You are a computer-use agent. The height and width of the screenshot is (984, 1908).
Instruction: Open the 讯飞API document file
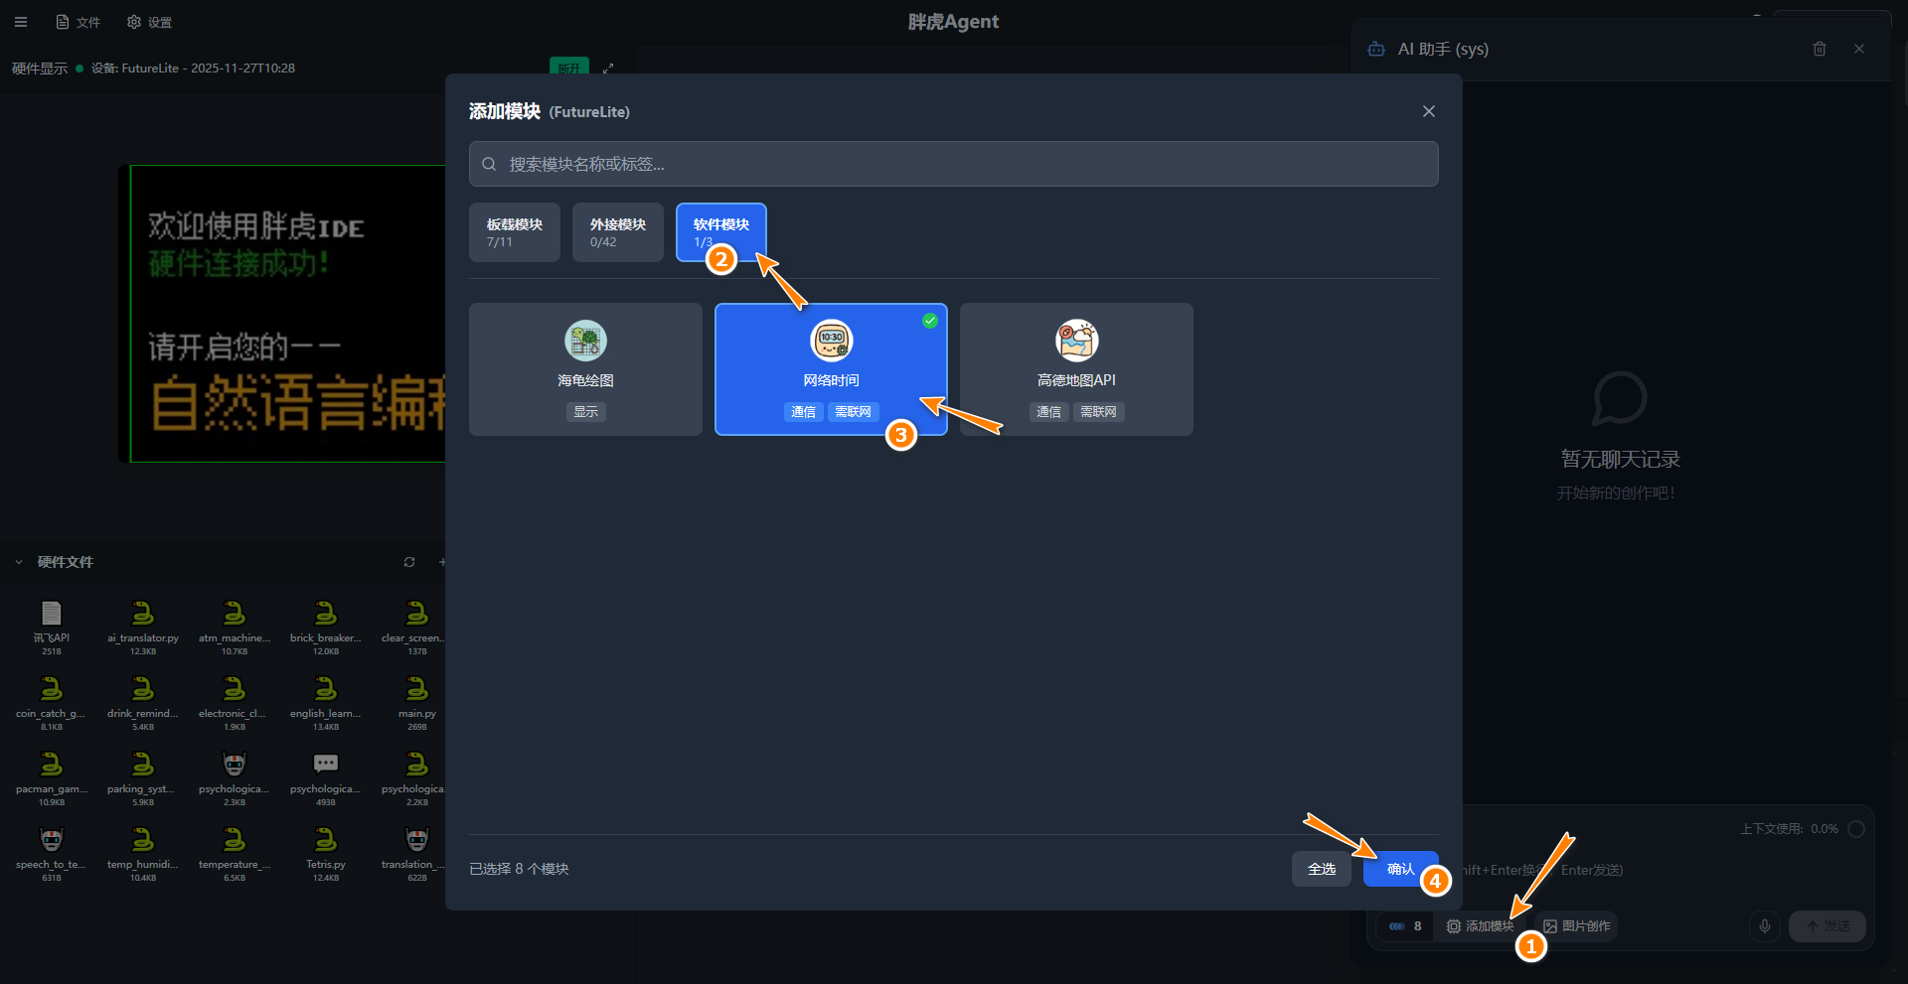click(x=52, y=614)
